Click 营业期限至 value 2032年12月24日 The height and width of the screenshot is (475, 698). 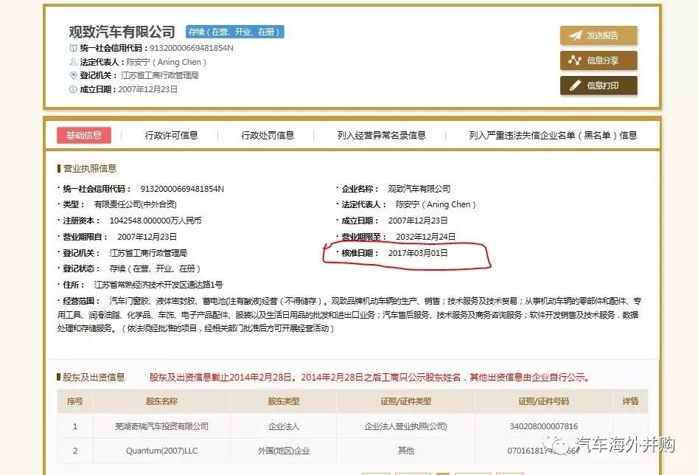point(425,237)
